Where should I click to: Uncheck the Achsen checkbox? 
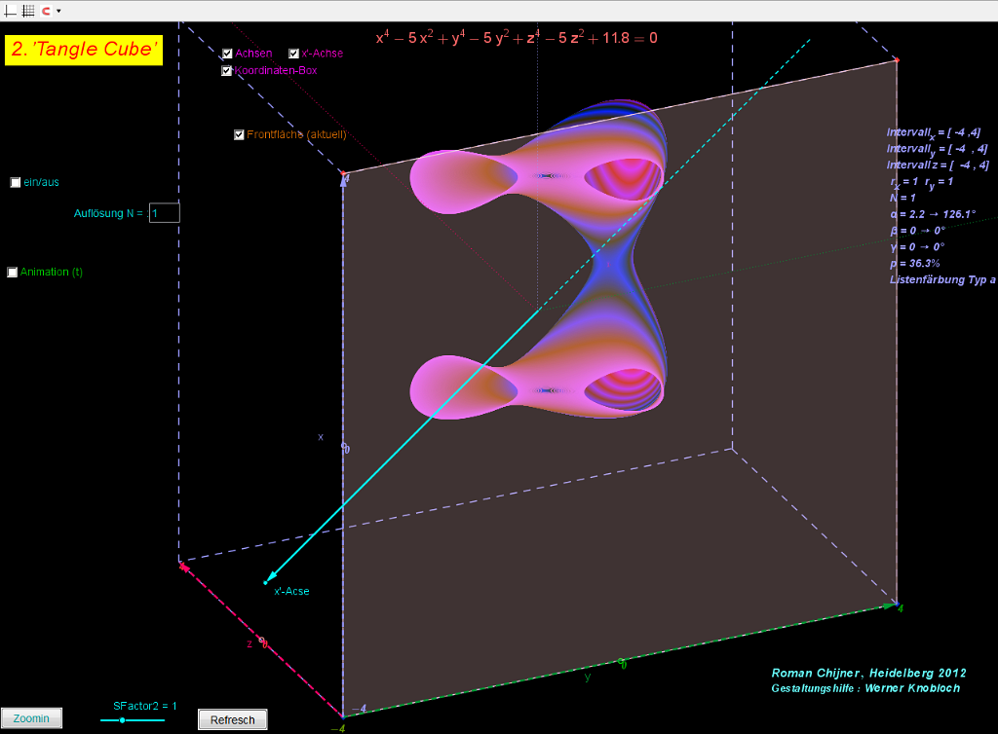click(227, 54)
